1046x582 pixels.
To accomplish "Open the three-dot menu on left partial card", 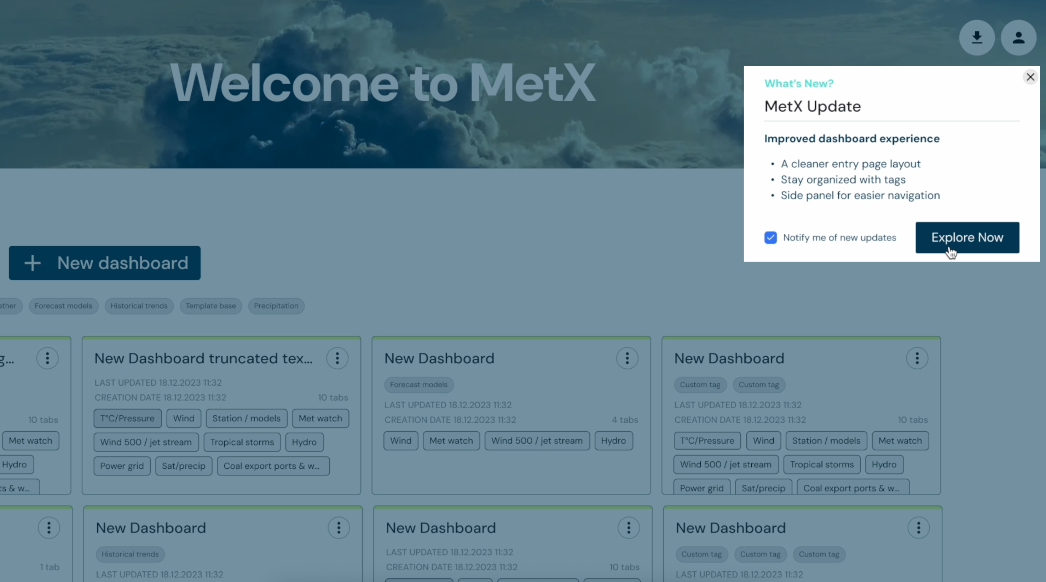I will [48, 358].
